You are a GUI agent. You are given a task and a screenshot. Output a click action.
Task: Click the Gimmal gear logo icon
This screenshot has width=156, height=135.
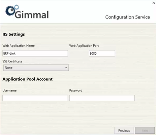coord(10,11)
